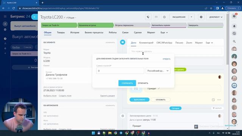
Task: Click the СОХРАНИТЬ button in popup
Action: coord(127,83)
